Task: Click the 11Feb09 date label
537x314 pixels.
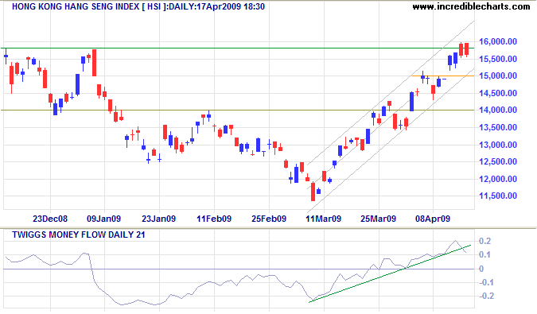Action: 214,219
